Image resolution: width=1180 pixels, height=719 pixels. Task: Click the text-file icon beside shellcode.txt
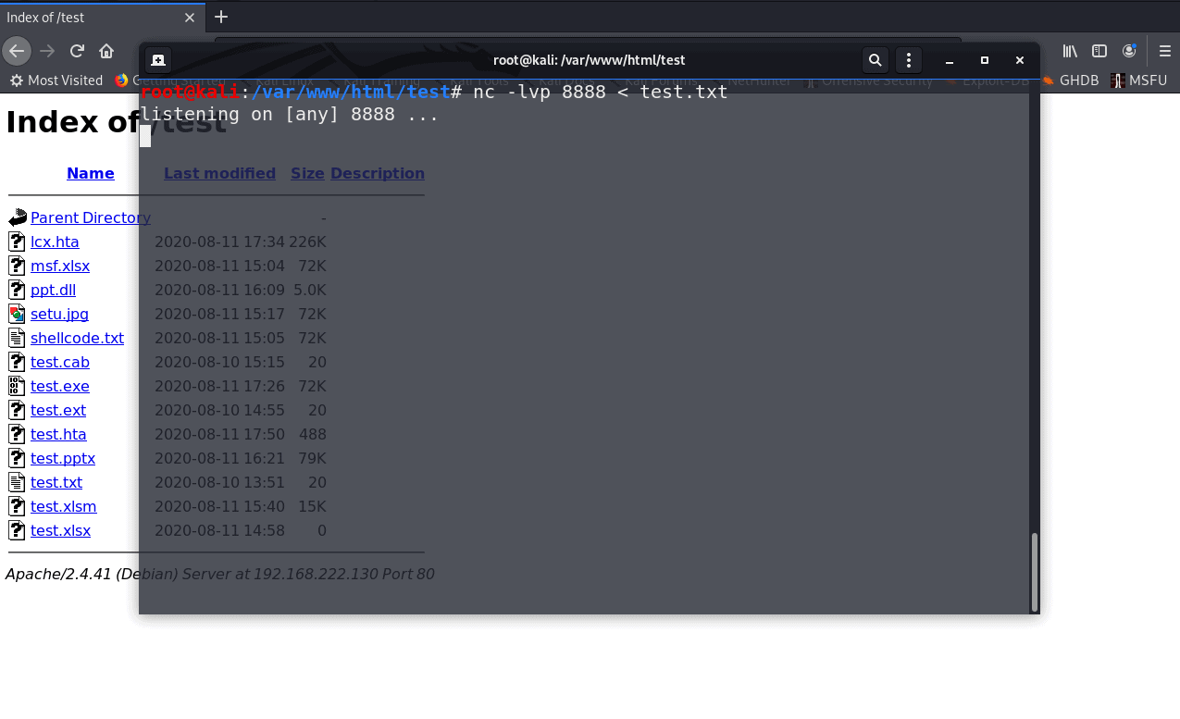(x=17, y=338)
